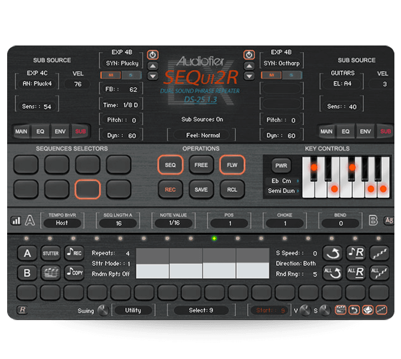The width and height of the screenshot is (401, 359).
Task: Click the note COPY button
Action: pyautogui.click(x=74, y=272)
